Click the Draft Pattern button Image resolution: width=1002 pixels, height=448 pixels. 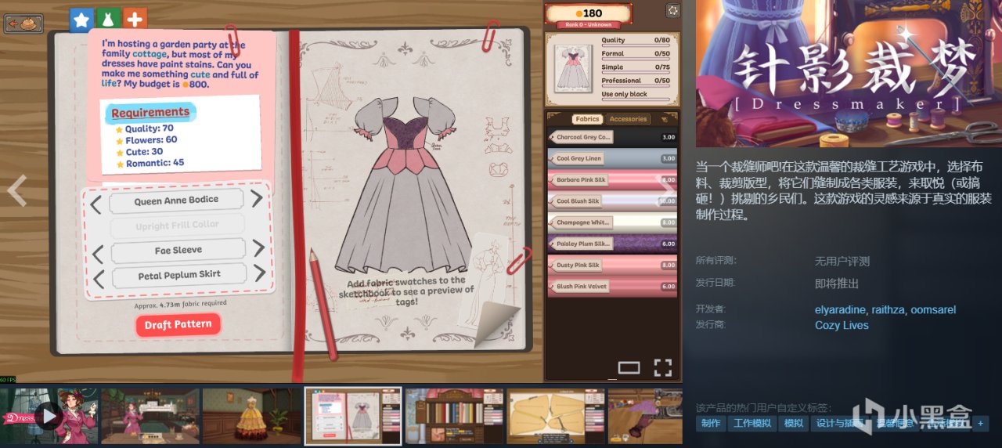coord(178,324)
